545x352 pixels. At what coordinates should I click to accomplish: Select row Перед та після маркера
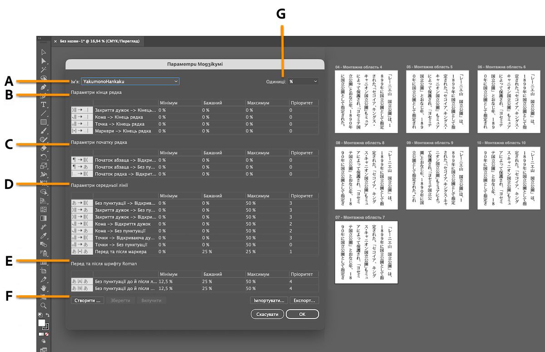coord(195,252)
